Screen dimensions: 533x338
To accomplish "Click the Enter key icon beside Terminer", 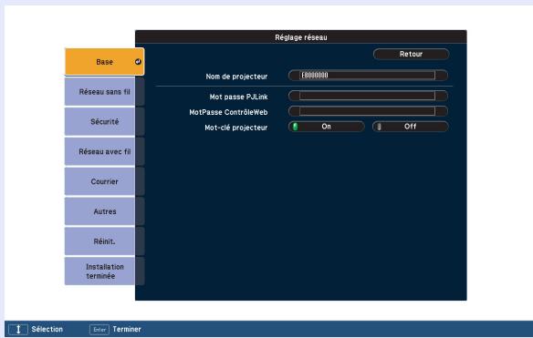I will (x=99, y=329).
